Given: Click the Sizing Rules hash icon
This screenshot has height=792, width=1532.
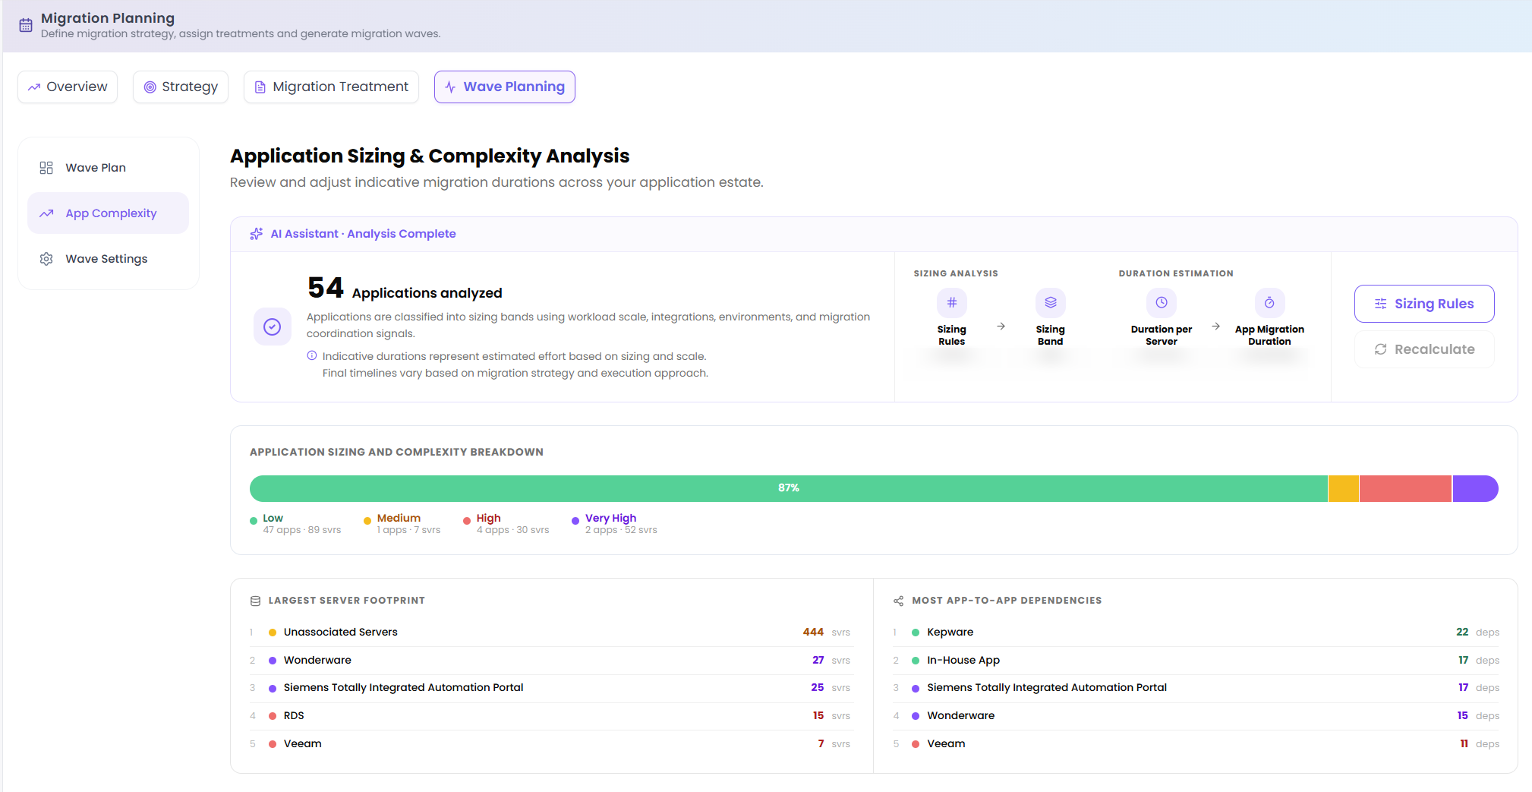Looking at the screenshot, I should pos(952,302).
